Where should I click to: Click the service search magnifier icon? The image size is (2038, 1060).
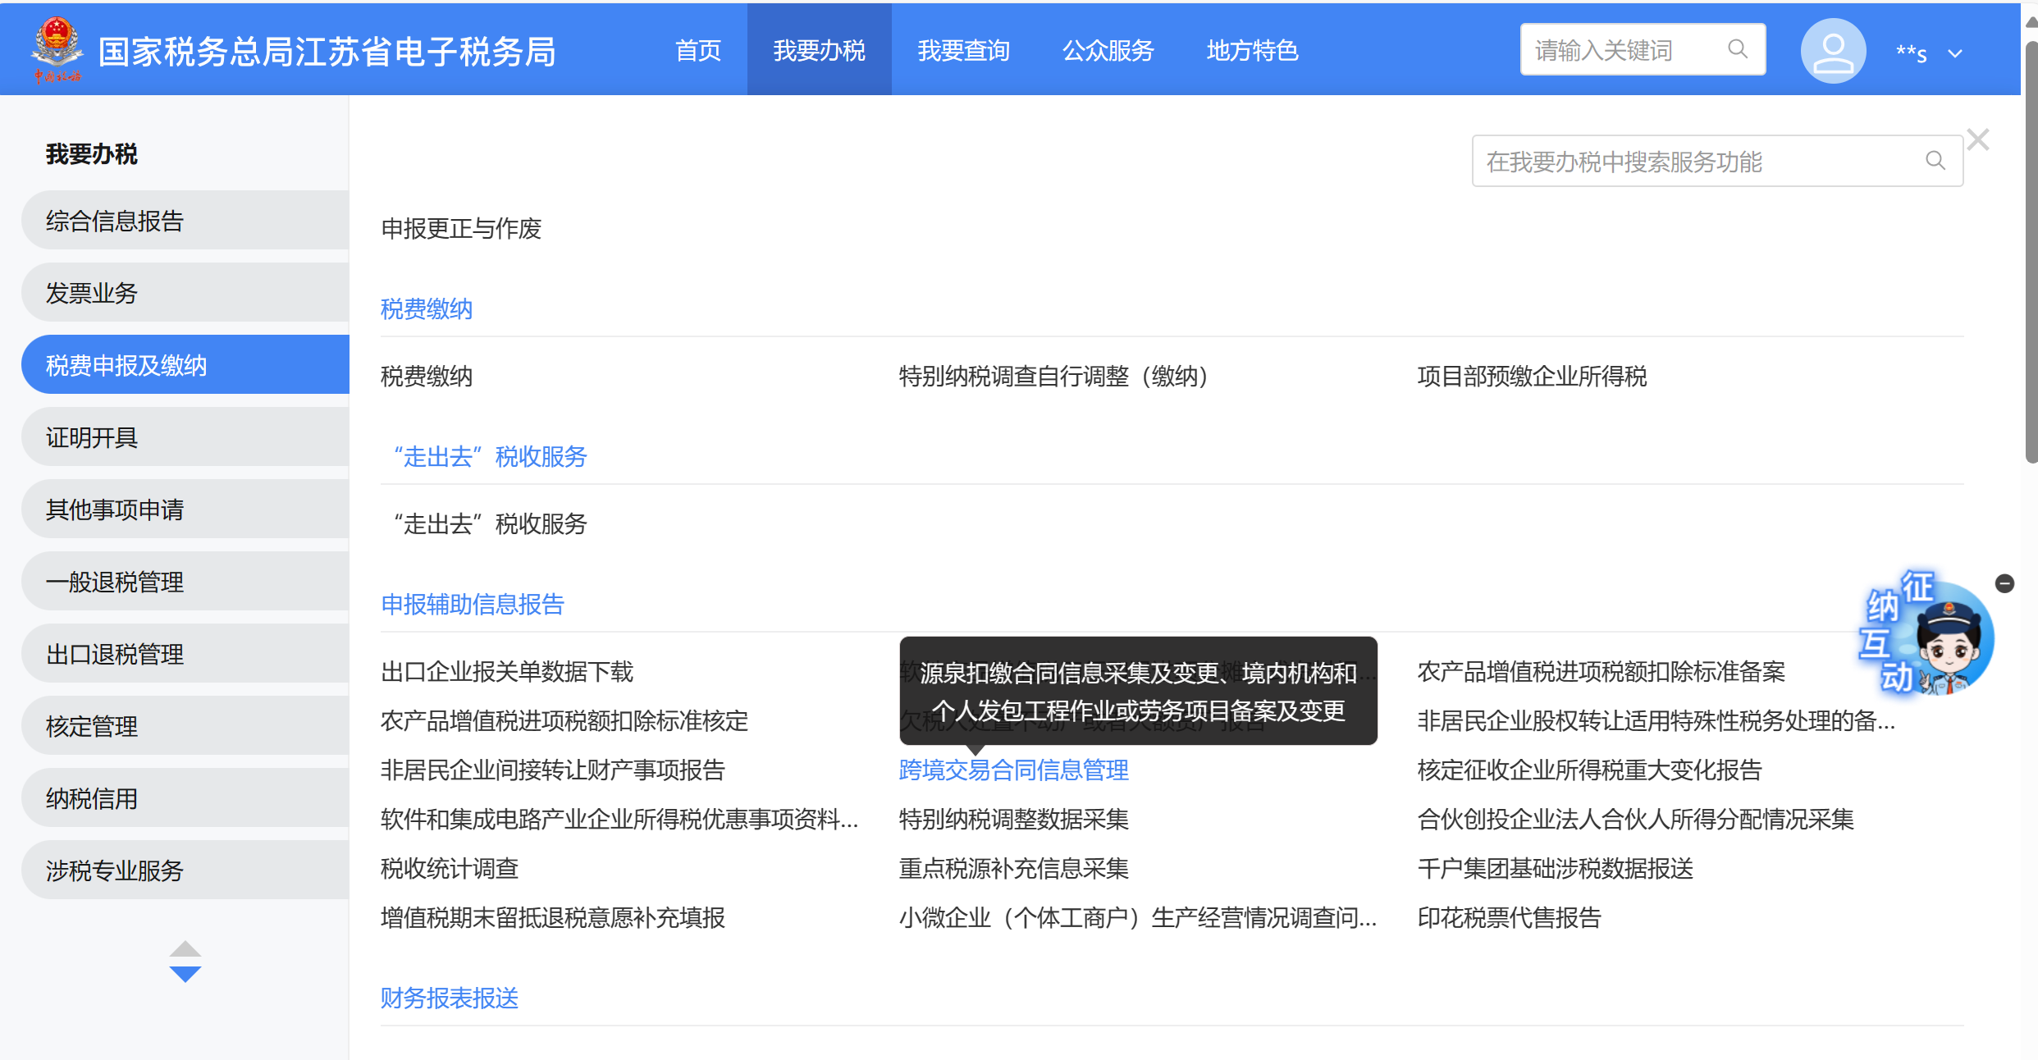point(1935,161)
